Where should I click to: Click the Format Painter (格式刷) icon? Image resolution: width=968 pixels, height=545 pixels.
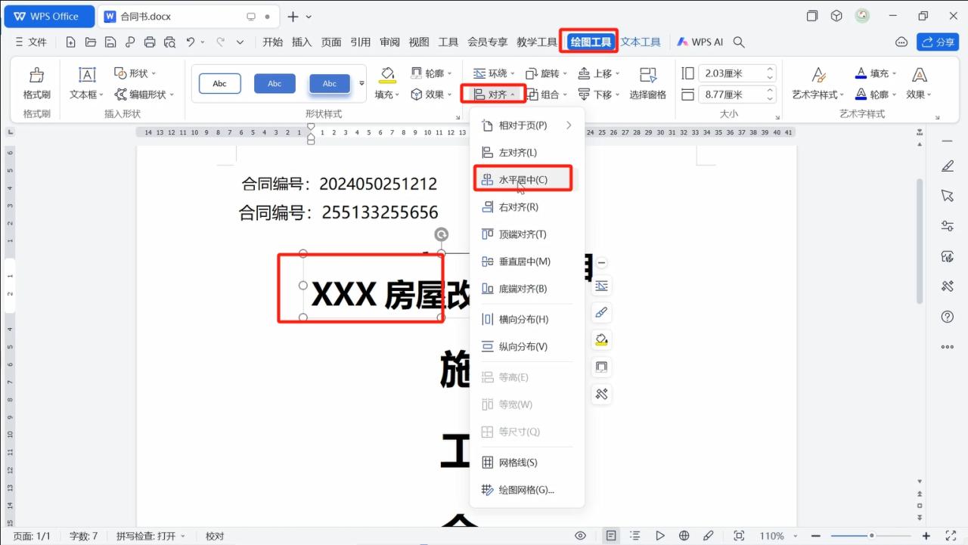click(x=36, y=76)
